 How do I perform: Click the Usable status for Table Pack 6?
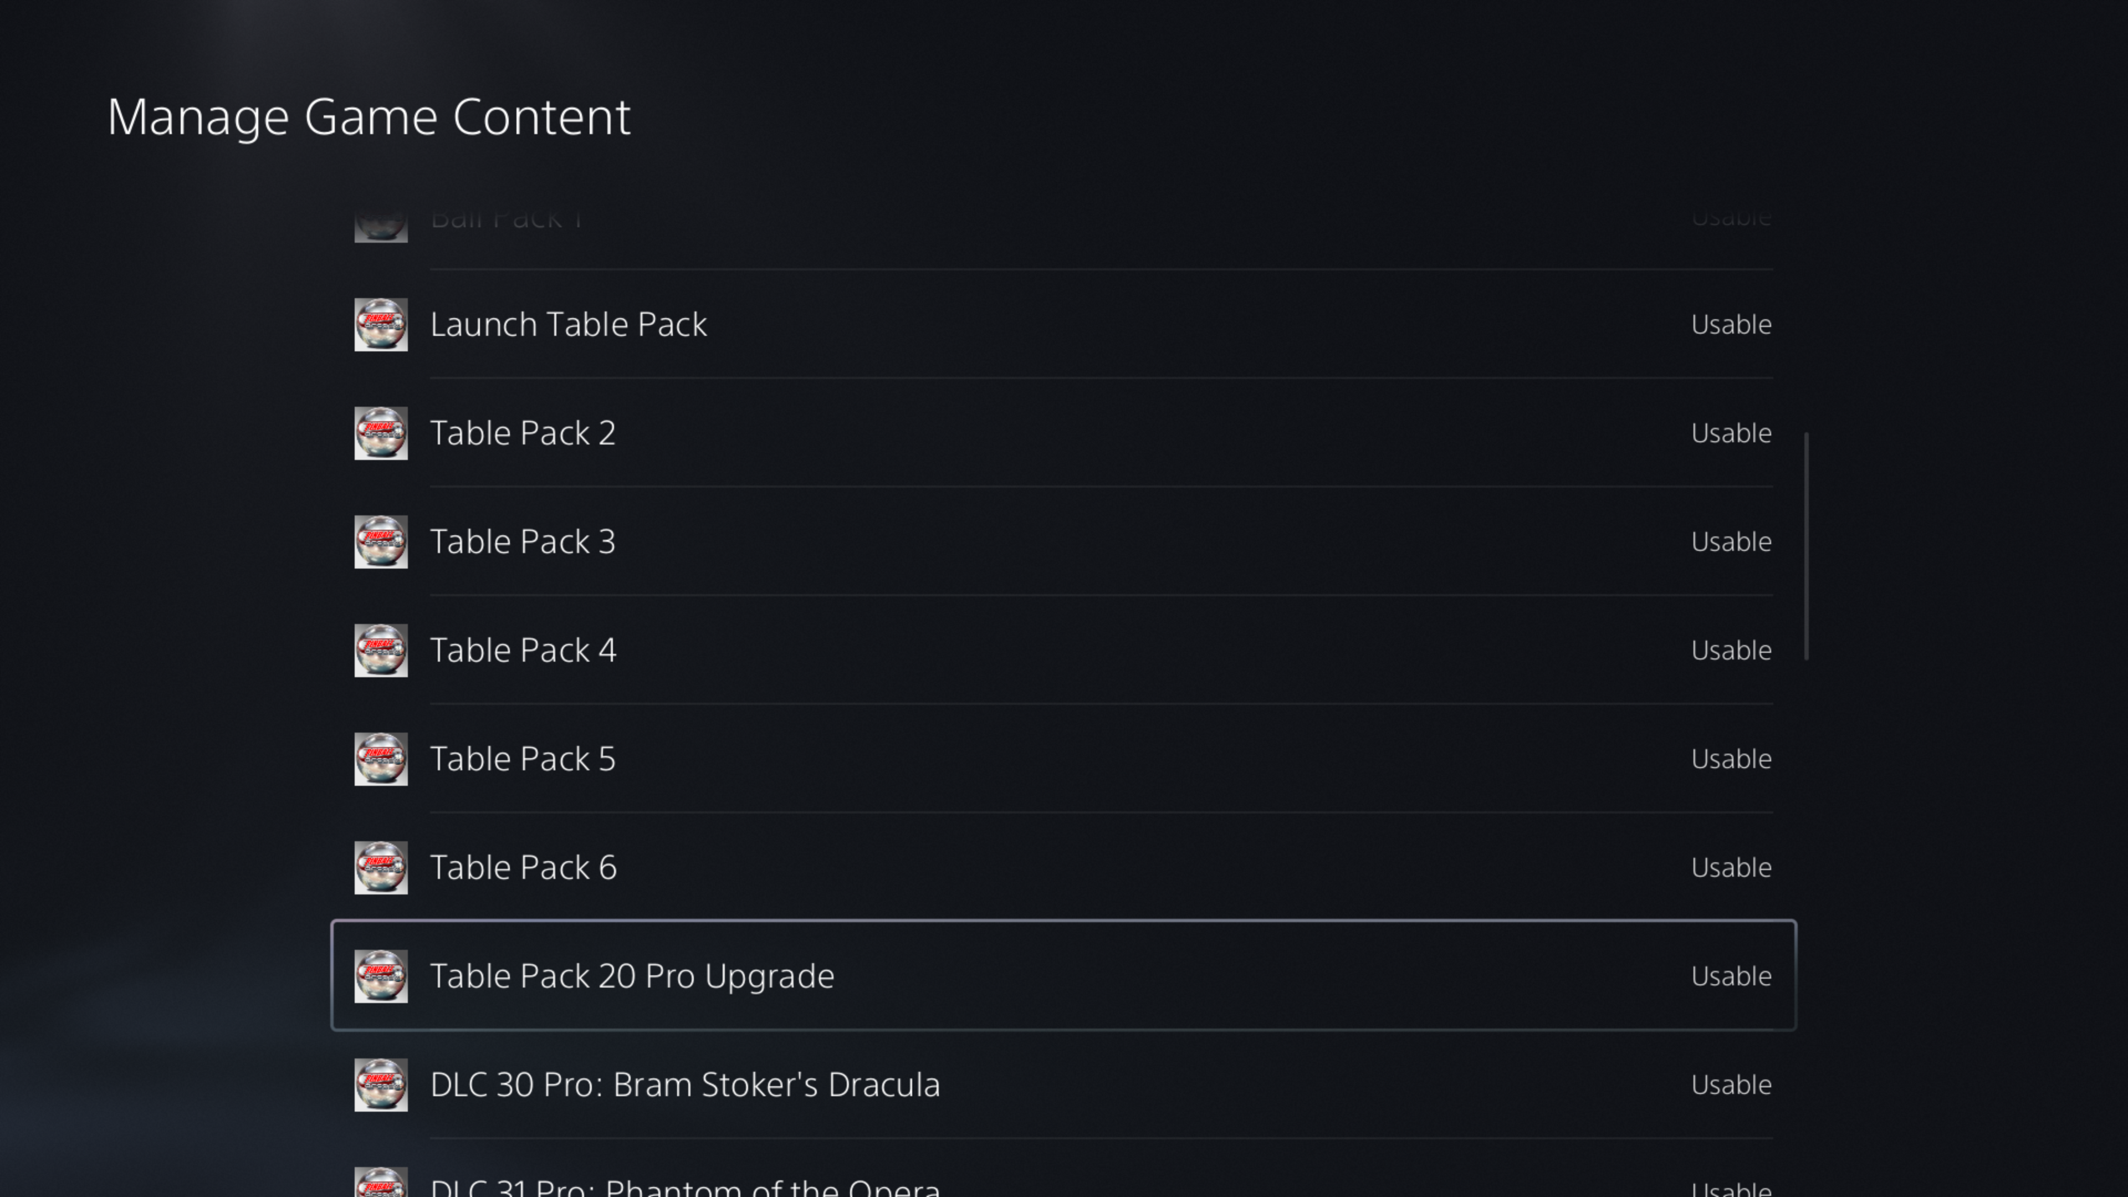click(1731, 867)
